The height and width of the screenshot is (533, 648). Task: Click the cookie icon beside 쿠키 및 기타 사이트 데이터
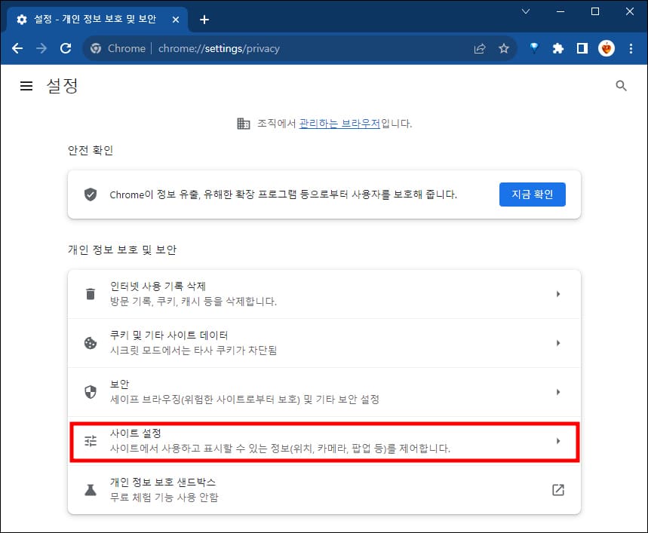(x=90, y=342)
